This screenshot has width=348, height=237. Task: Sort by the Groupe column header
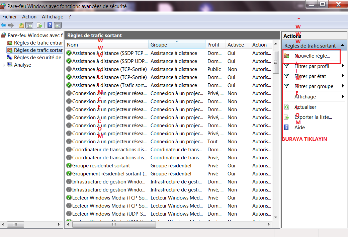coord(177,45)
